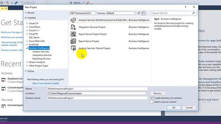
Task: Select the Analysis Services Tabular Project icon
Action: coord(73,48)
